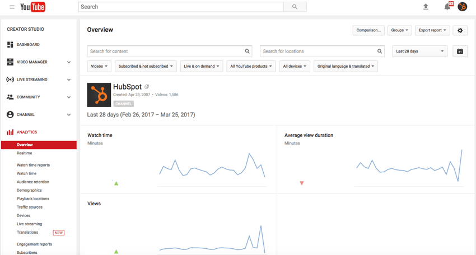Click green up arrow under Views
Screen dimensions: 476x255
(x=116, y=252)
